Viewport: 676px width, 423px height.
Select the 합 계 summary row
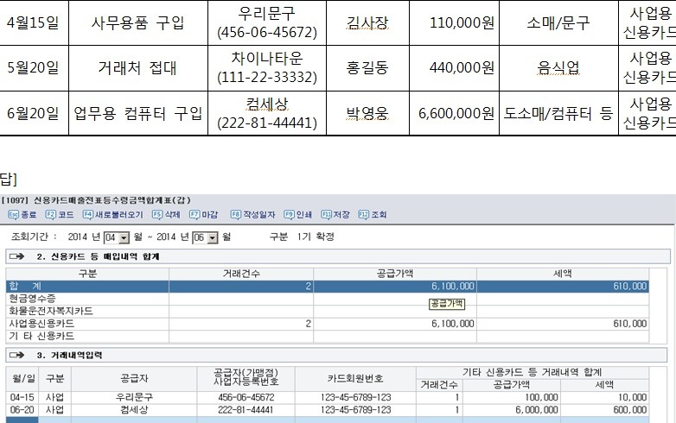point(328,286)
